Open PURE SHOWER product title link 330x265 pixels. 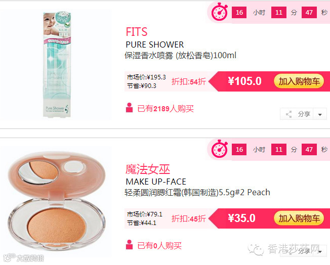tap(155, 45)
